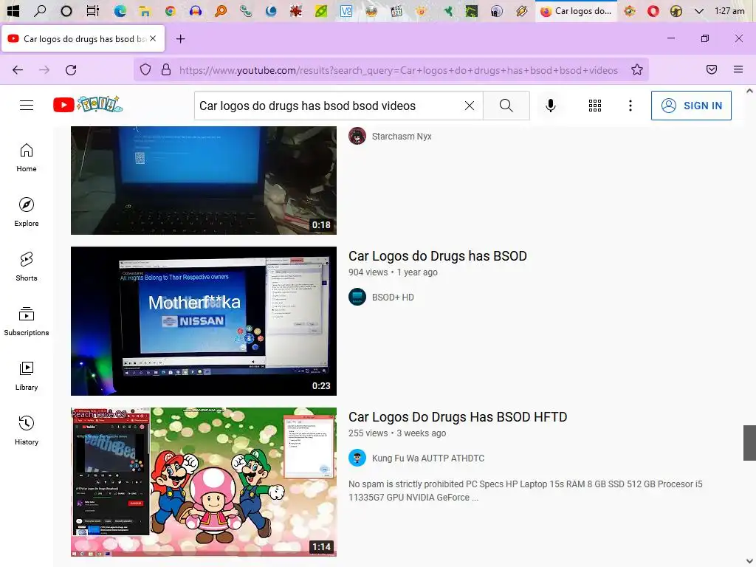Open Task View in the taskbar
Viewport: 756px width, 567px height.
point(92,10)
